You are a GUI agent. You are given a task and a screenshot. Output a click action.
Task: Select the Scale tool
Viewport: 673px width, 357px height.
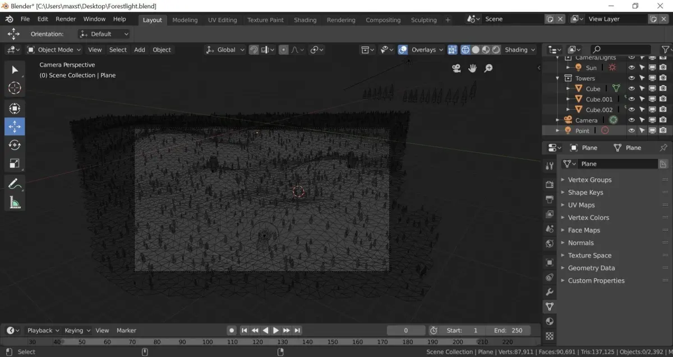tap(15, 163)
